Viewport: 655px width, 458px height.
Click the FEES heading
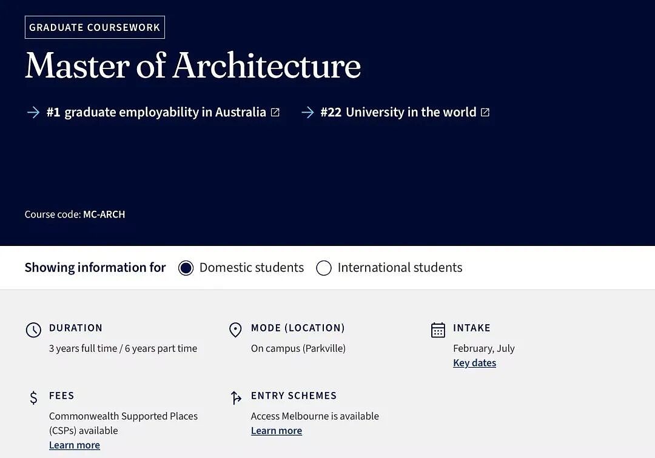(x=61, y=396)
